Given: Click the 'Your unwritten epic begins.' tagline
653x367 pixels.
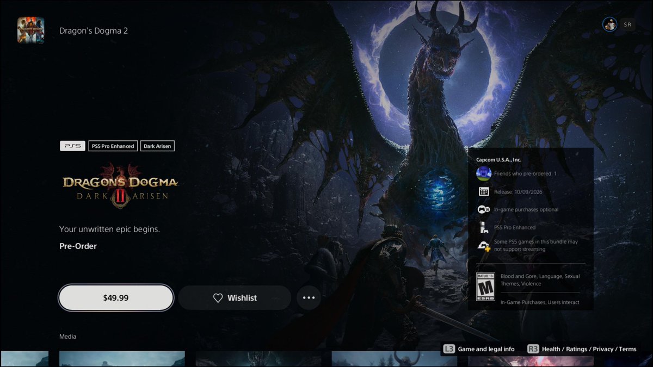Looking at the screenshot, I should coord(109,229).
